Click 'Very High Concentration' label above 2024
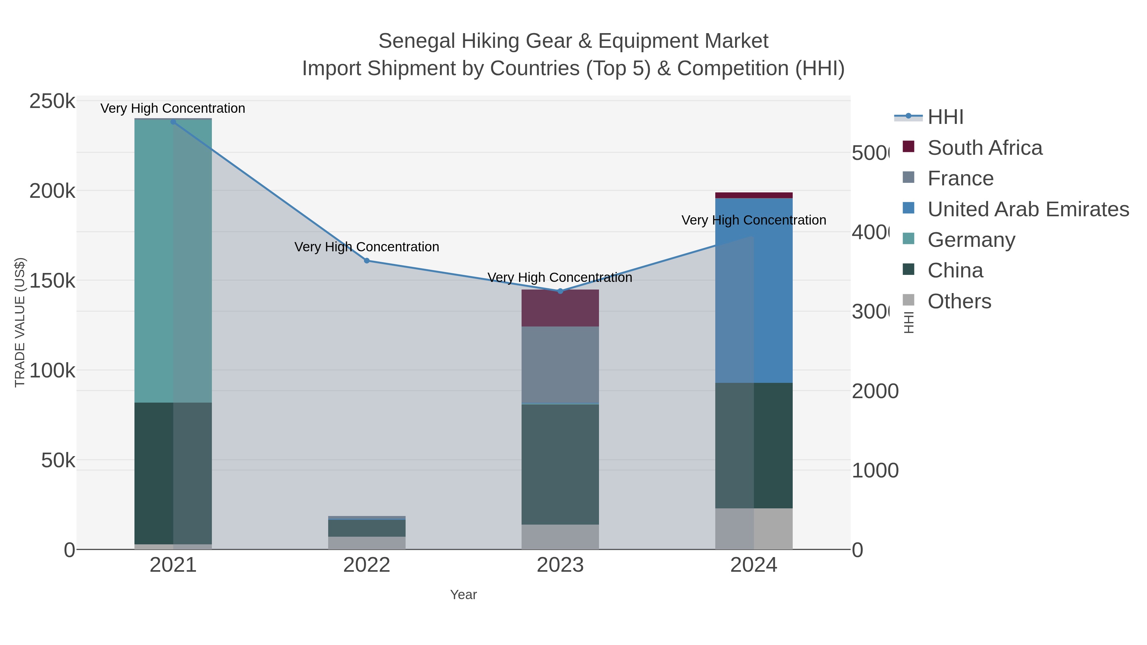Viewport: 1147px width, 645px height. pos(754,220)
